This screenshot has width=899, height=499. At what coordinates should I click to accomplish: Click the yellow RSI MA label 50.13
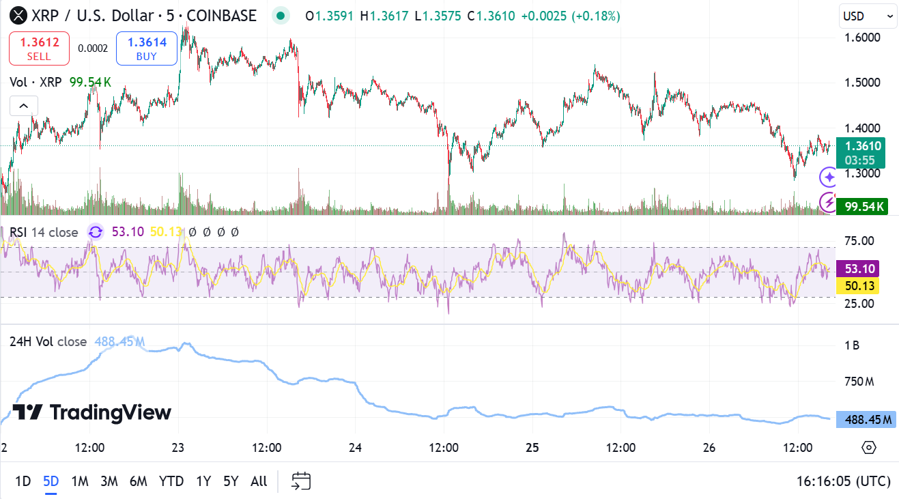point(859,285)
